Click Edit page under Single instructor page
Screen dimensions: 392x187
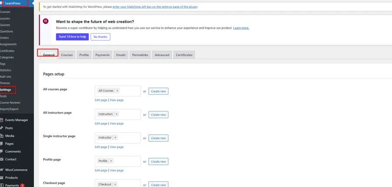coord(101,147)
